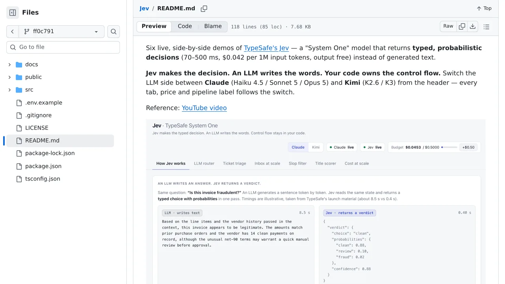Open the .gitignore file

38,115
